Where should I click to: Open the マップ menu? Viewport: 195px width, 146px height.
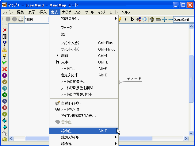click(x=101, y=12)
